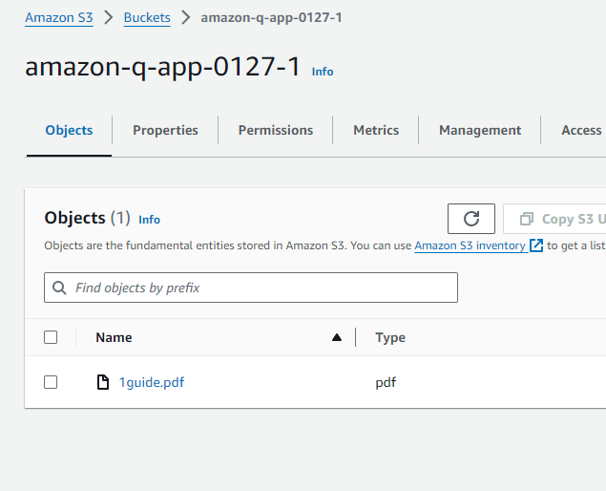
Task: Click the PDF file icon beside 1guide.pdf
Action: coord(103,382)
